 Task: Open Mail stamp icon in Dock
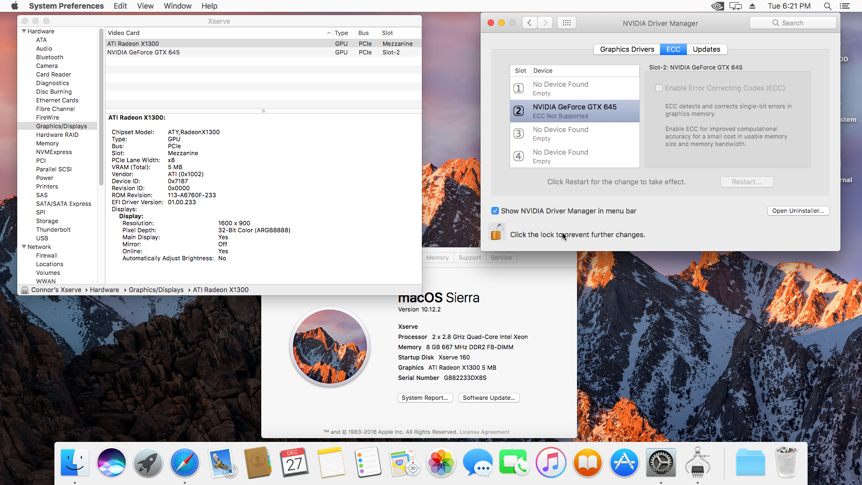pyautogui.click(x=221, y=462)
